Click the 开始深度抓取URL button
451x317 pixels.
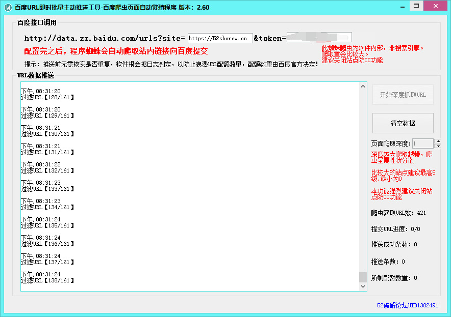point(403,95)
